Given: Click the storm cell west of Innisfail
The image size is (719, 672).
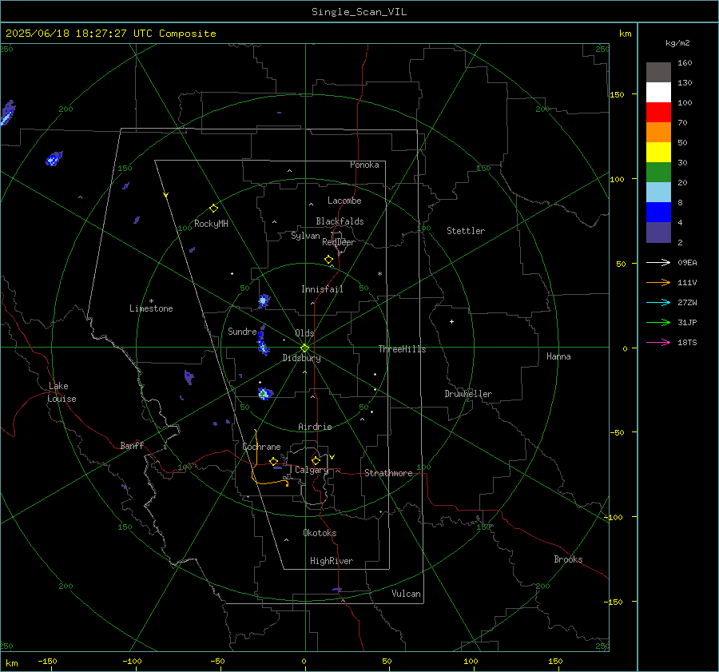Looking at the screenshot, I should point(264,300).
